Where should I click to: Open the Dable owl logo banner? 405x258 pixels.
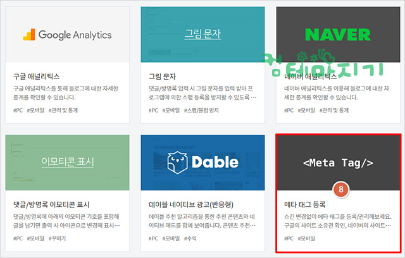click(x=202, y=163)
